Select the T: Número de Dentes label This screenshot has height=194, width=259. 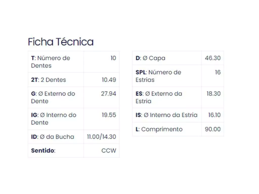pos(51,62)
